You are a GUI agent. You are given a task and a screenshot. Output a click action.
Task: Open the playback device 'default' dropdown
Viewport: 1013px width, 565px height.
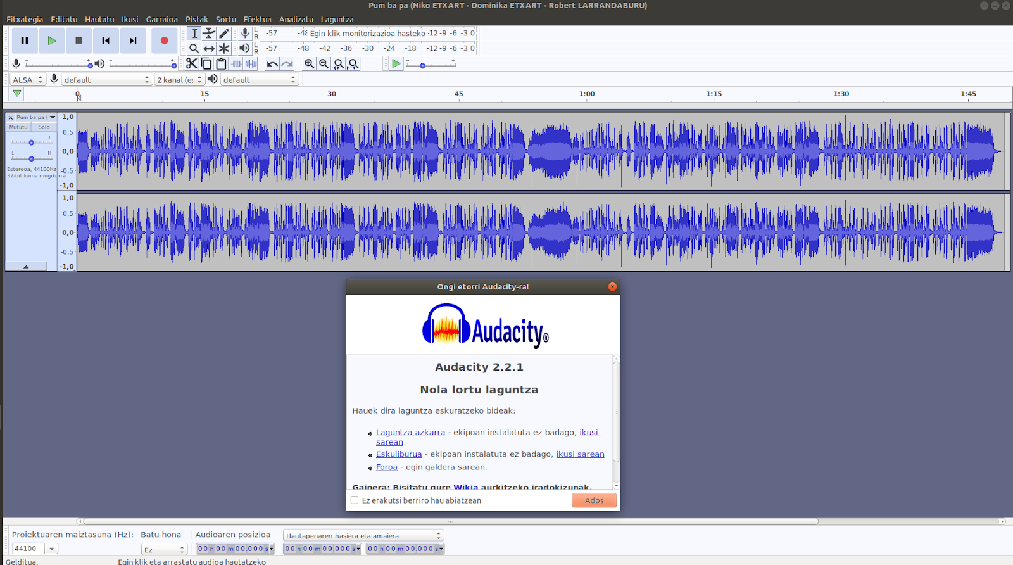[x=260, y=80]
